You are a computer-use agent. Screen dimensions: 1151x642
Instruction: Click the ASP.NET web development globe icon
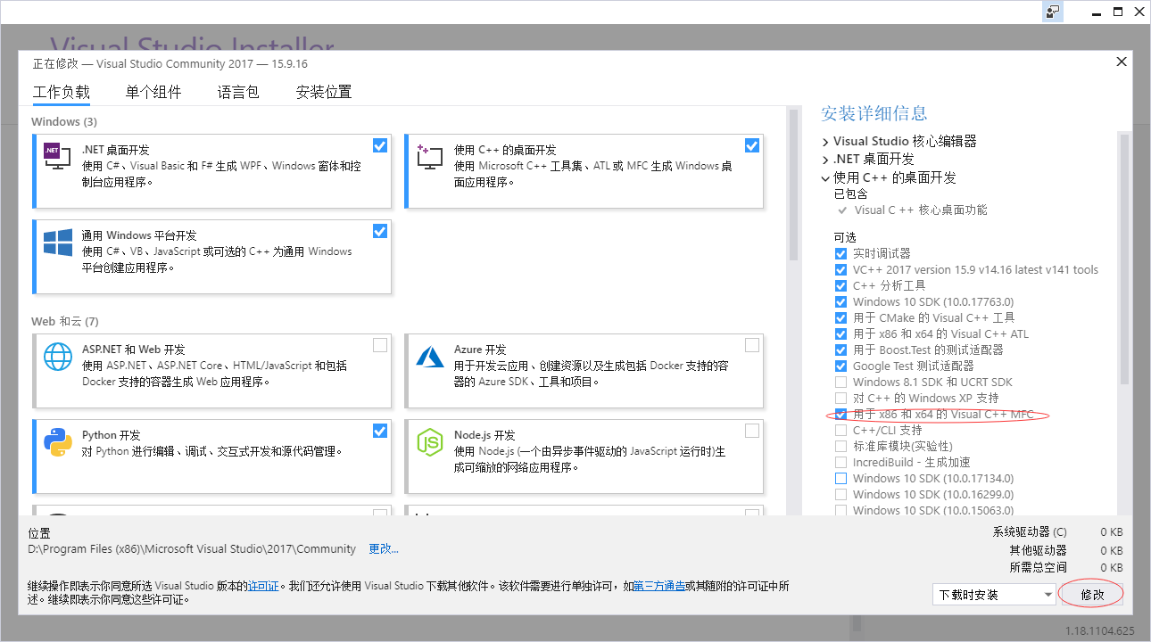tap(57, 356)
